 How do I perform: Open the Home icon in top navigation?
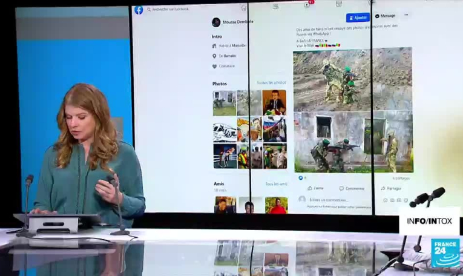tap(243, 8)
